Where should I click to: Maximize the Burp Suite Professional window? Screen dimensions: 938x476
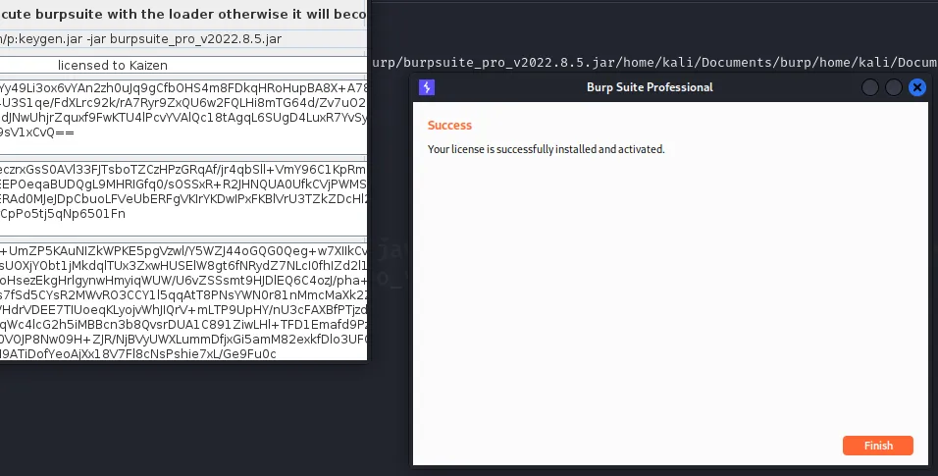tap(893, 87)
